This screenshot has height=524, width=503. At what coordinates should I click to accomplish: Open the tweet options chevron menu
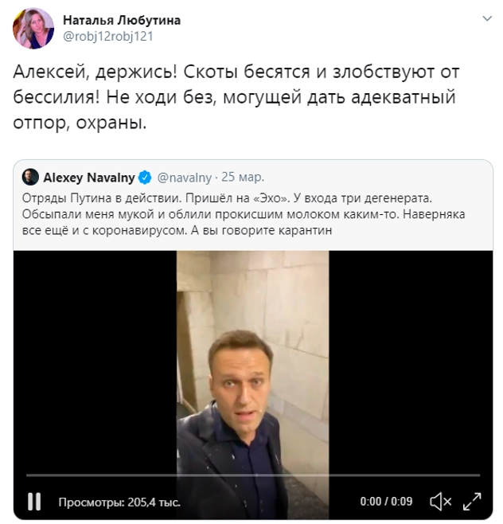pyautogui.click(x=487, y=19)
